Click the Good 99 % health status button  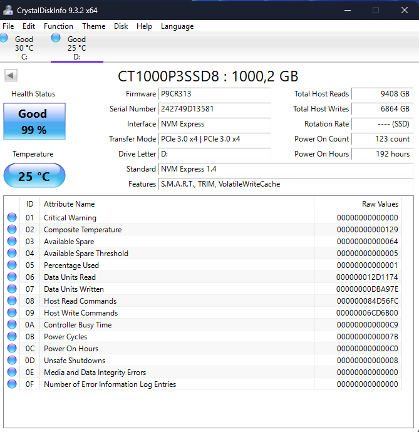(x=33, y=121)
